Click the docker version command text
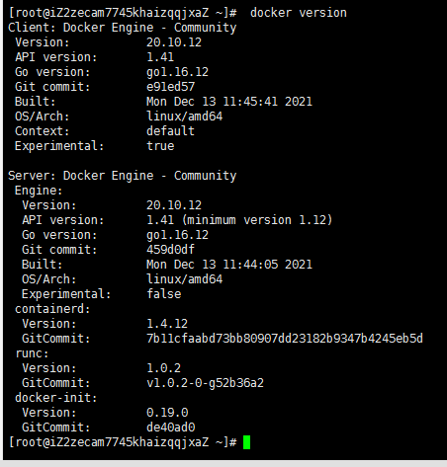This screenshot has height=467, width=447. pos(299,13)
